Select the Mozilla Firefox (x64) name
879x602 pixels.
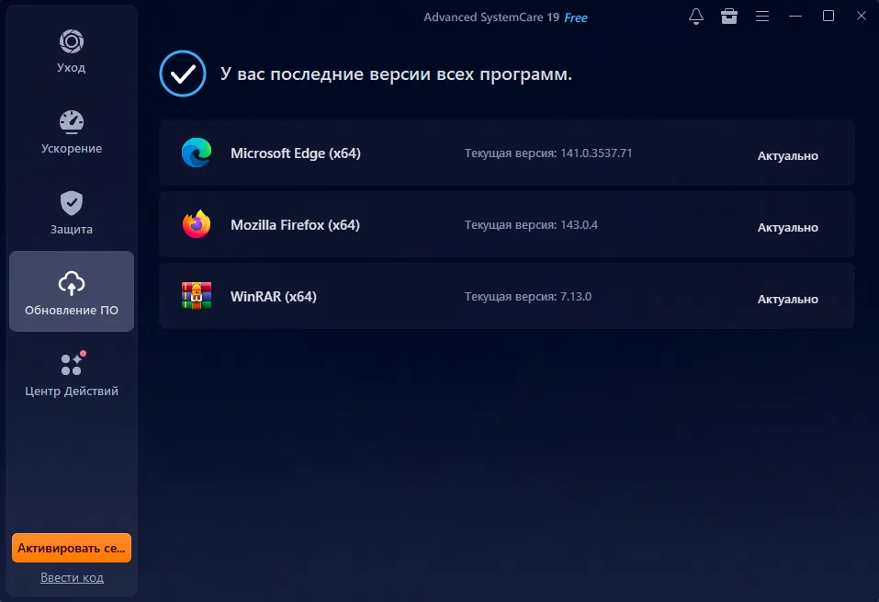pos(295,225)
